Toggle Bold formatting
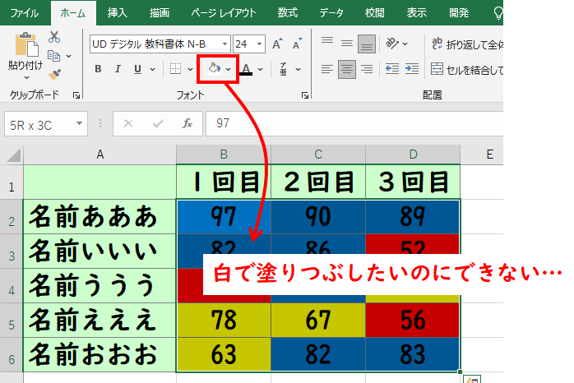This screenshot has height=383, width=574. click(98, 69)
